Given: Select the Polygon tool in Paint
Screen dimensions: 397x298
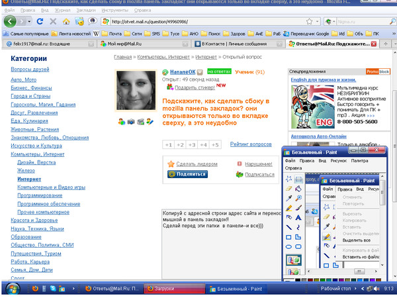Looking at the screenshot, I should [298, 237].
